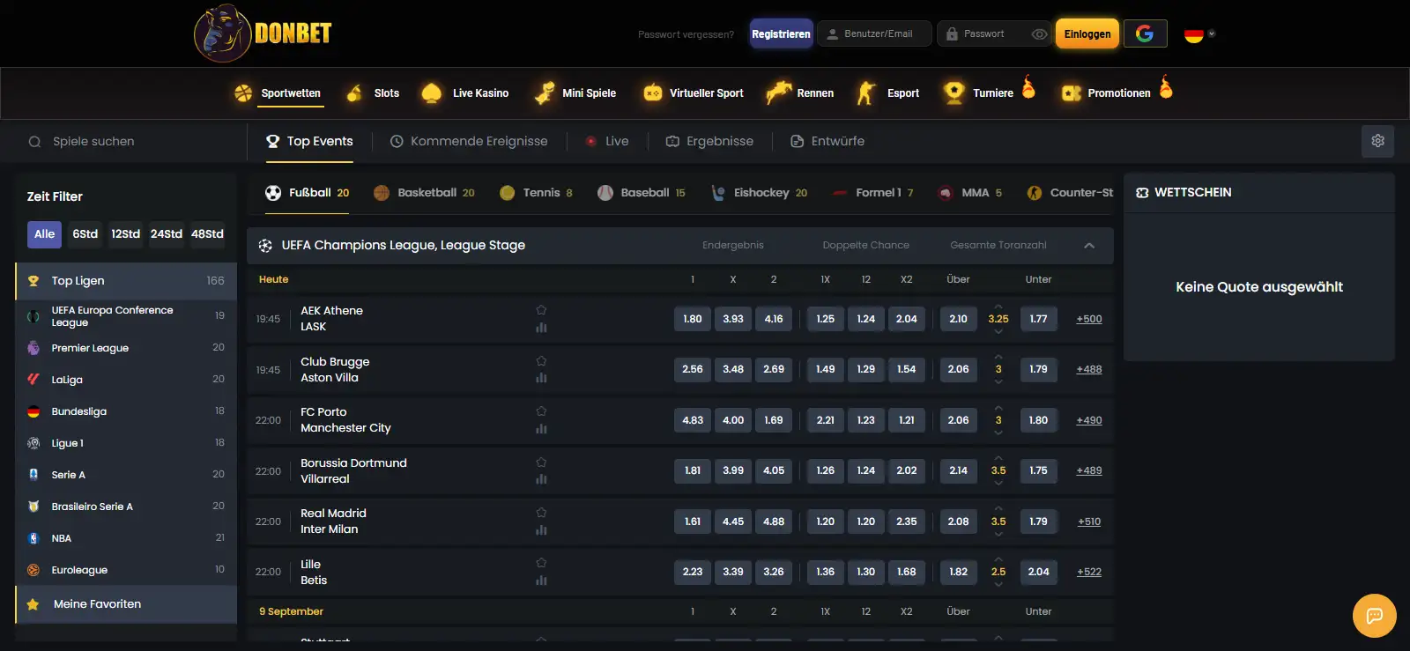Expand +500 more markets for AEK Athene
This screenshot has width=1410, height=651.
1089,319
